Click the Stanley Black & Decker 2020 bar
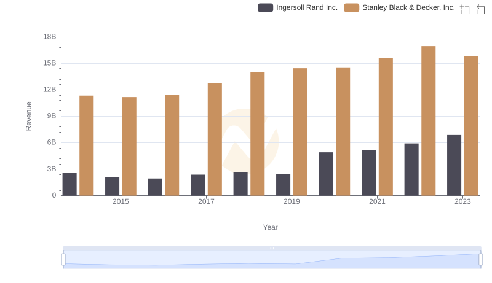The image size is (492, 283). pos(343,131)
